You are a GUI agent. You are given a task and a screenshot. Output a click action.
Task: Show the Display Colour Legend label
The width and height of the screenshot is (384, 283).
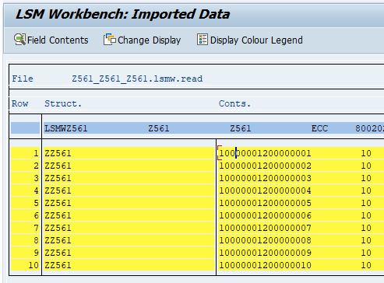point(256,40)
